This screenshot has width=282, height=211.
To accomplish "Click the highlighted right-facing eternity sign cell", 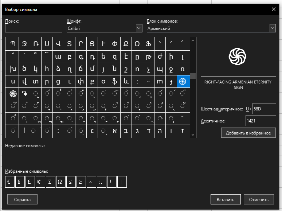I will (183, 82).
